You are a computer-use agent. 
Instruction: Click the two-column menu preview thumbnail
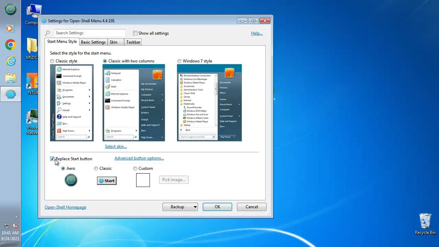point(134,103)
